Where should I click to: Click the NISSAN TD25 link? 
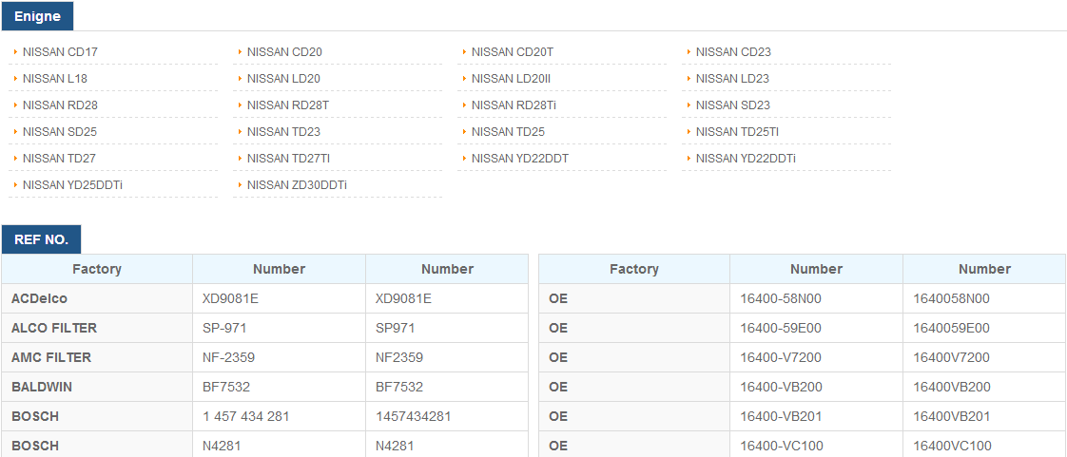509,131
